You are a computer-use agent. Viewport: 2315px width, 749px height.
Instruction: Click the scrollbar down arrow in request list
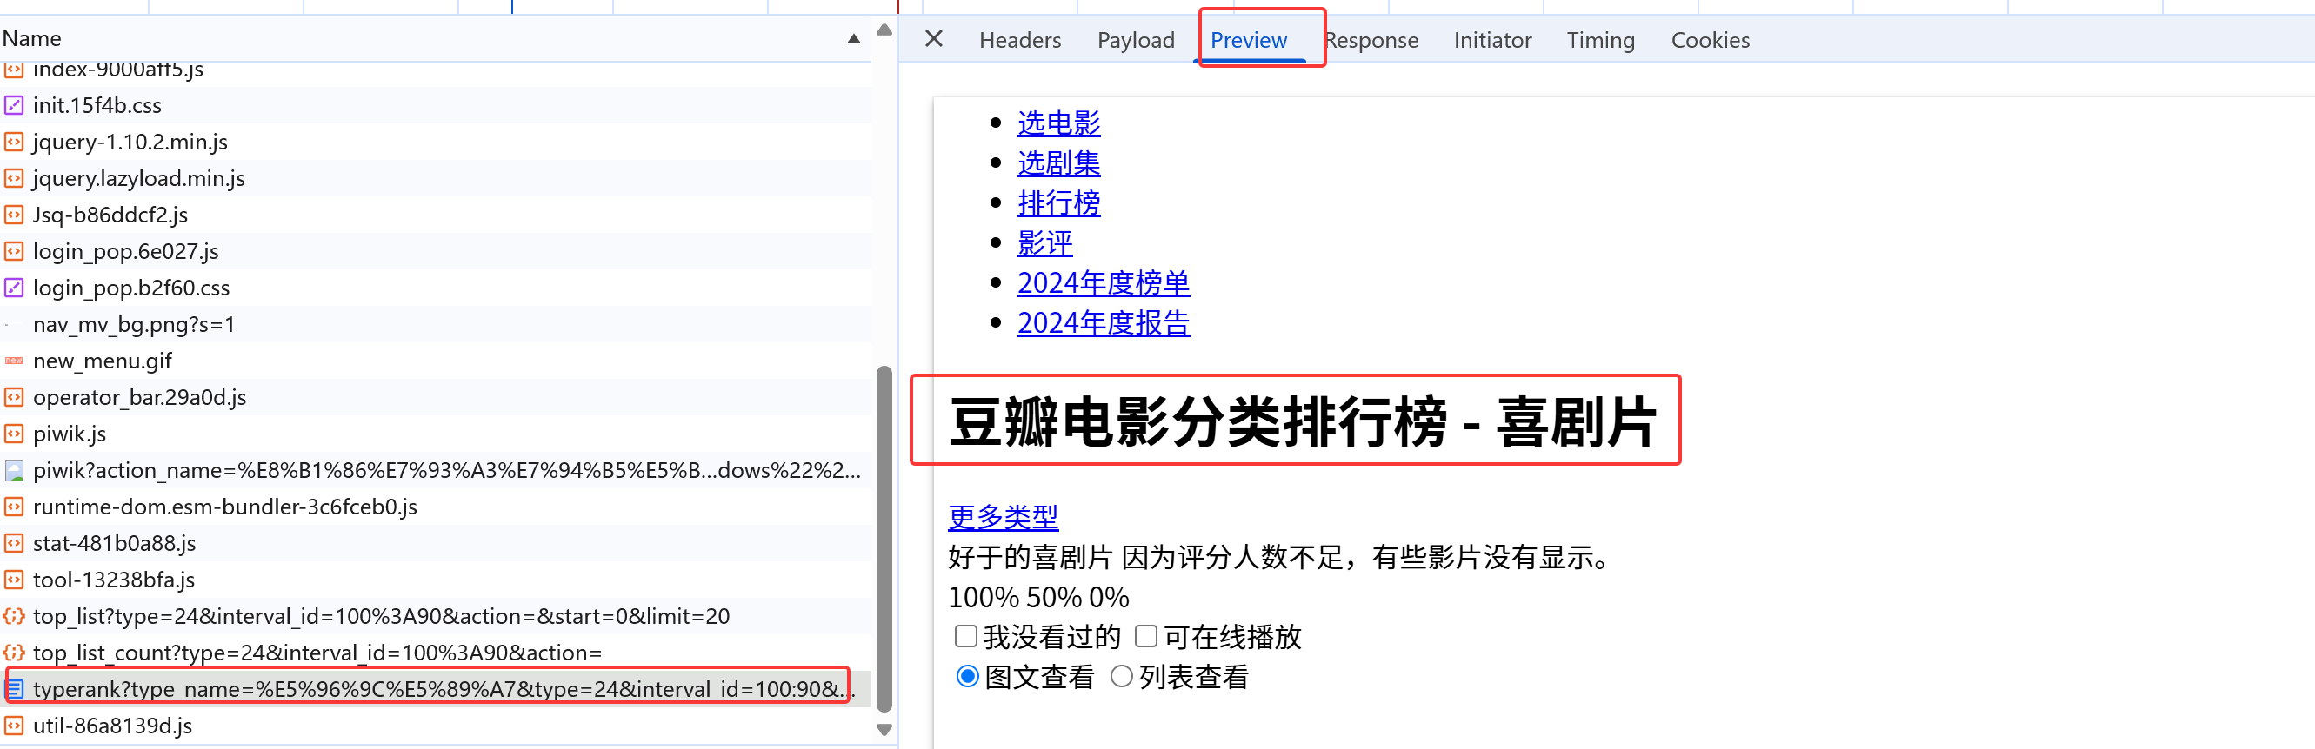pos(884,730)
